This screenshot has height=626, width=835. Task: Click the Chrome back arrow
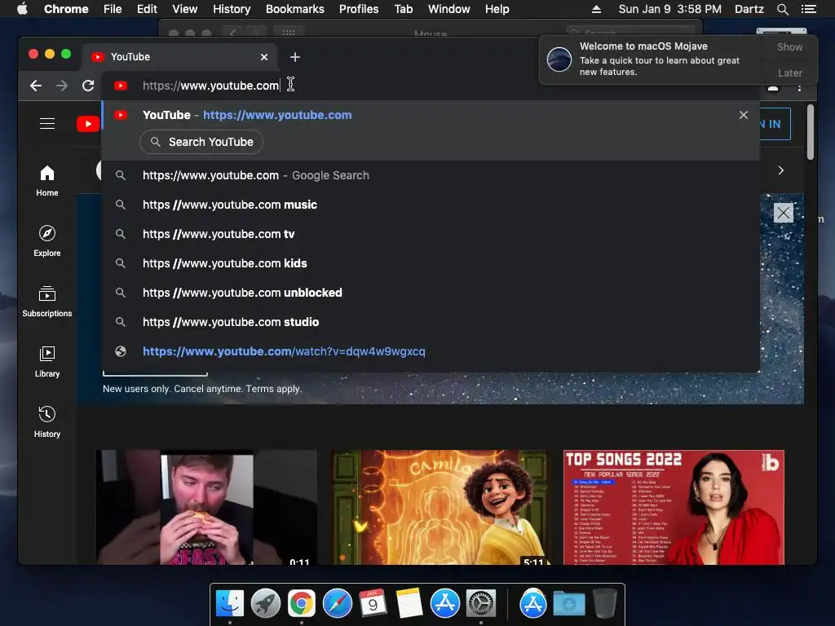coord(36,86)
